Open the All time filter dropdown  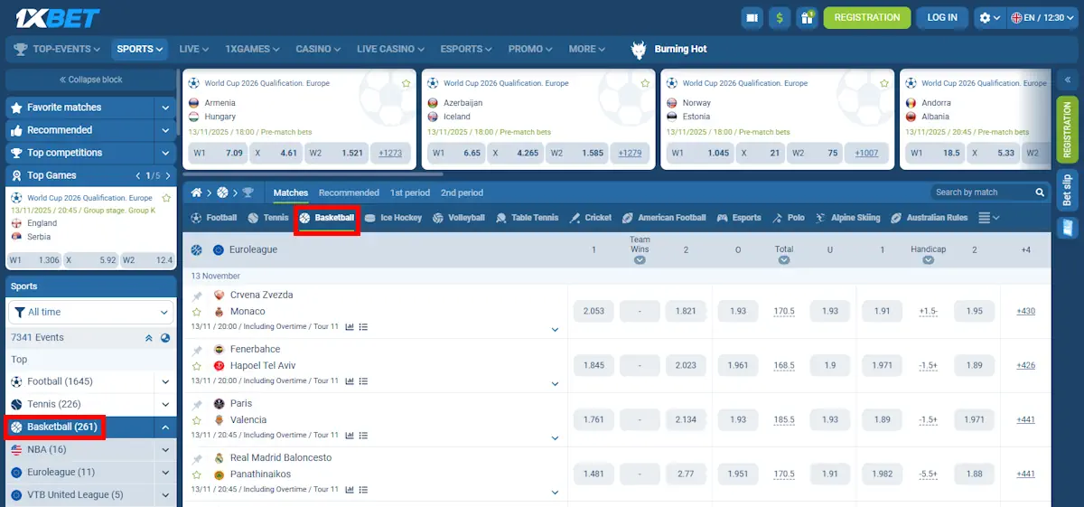click(89, 312)
